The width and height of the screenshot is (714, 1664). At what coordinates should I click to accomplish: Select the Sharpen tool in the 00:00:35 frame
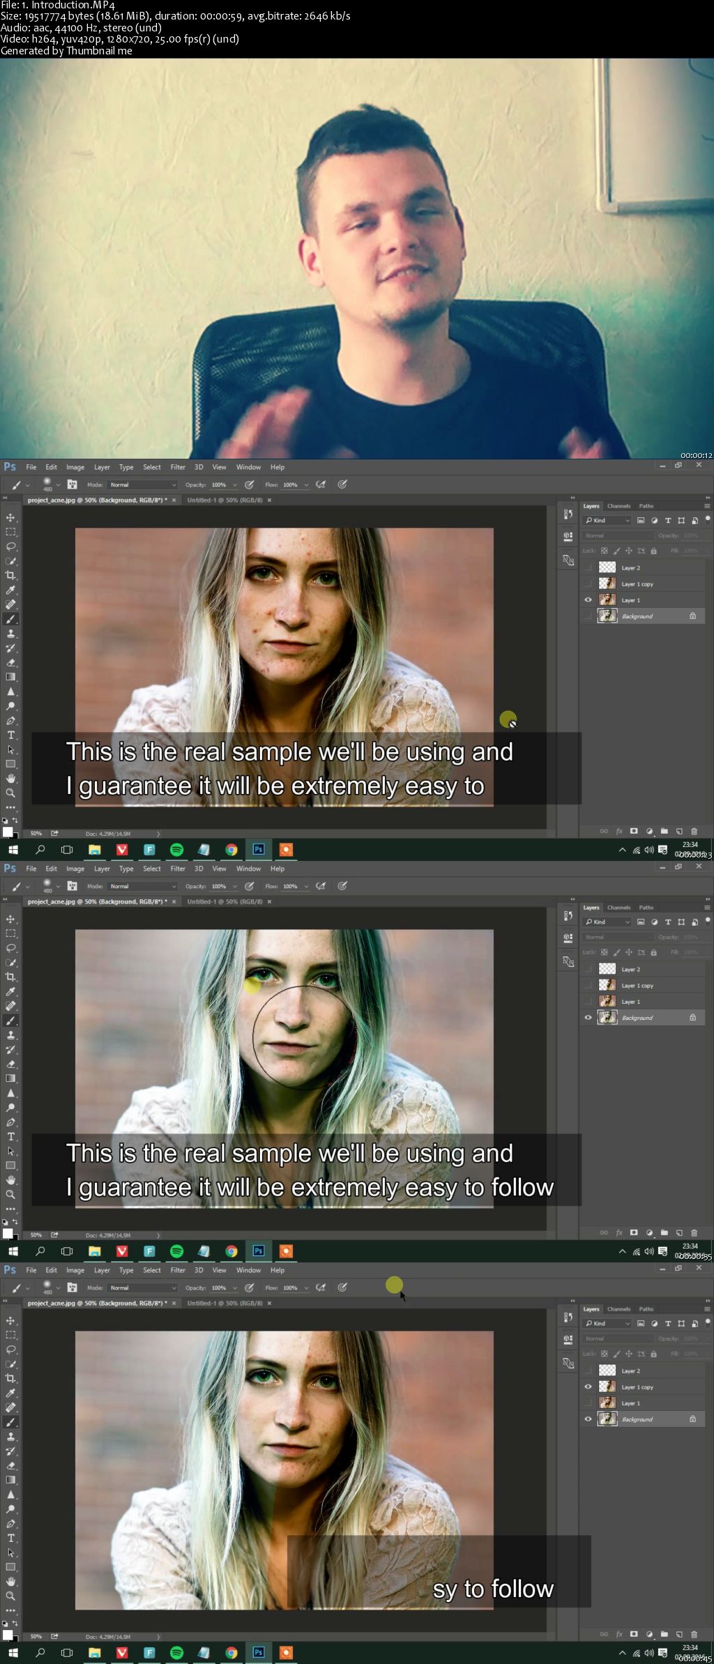pyautogui.click(x=10, y=1093)
